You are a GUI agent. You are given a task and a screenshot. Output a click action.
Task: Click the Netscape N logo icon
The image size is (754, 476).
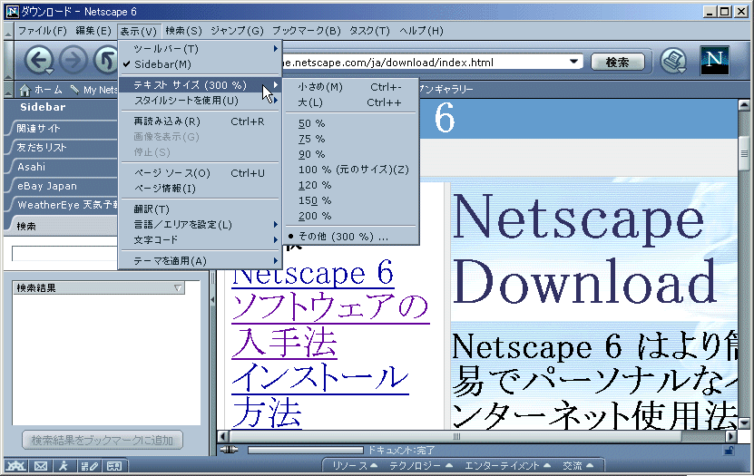[715, 60]
